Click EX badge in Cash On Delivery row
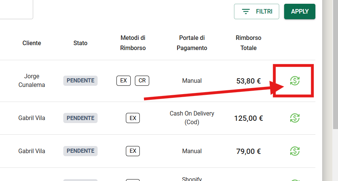 133,118
